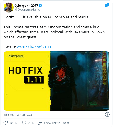Click the 'Hotfix 1.11 is available' tweet text
This screenshot has width=113, height=128.
[x=46, y=17]
